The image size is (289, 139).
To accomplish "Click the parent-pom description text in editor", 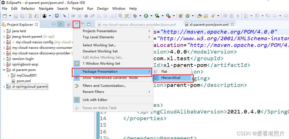I will pos(183,85).
